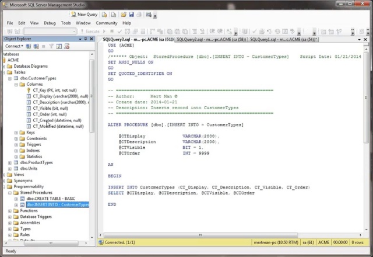
Task: Collapse the Stored Procedures folder
Action: 10,192
